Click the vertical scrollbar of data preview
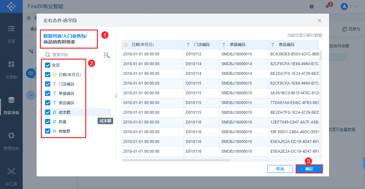The height and width of the screenshot is (189, 365). (321, 55)
